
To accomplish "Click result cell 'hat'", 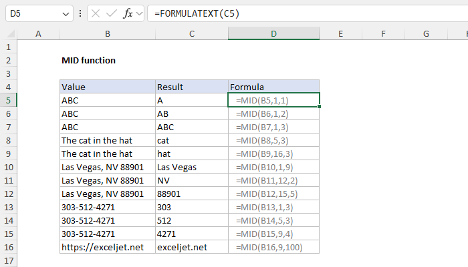I will point(192,154).
